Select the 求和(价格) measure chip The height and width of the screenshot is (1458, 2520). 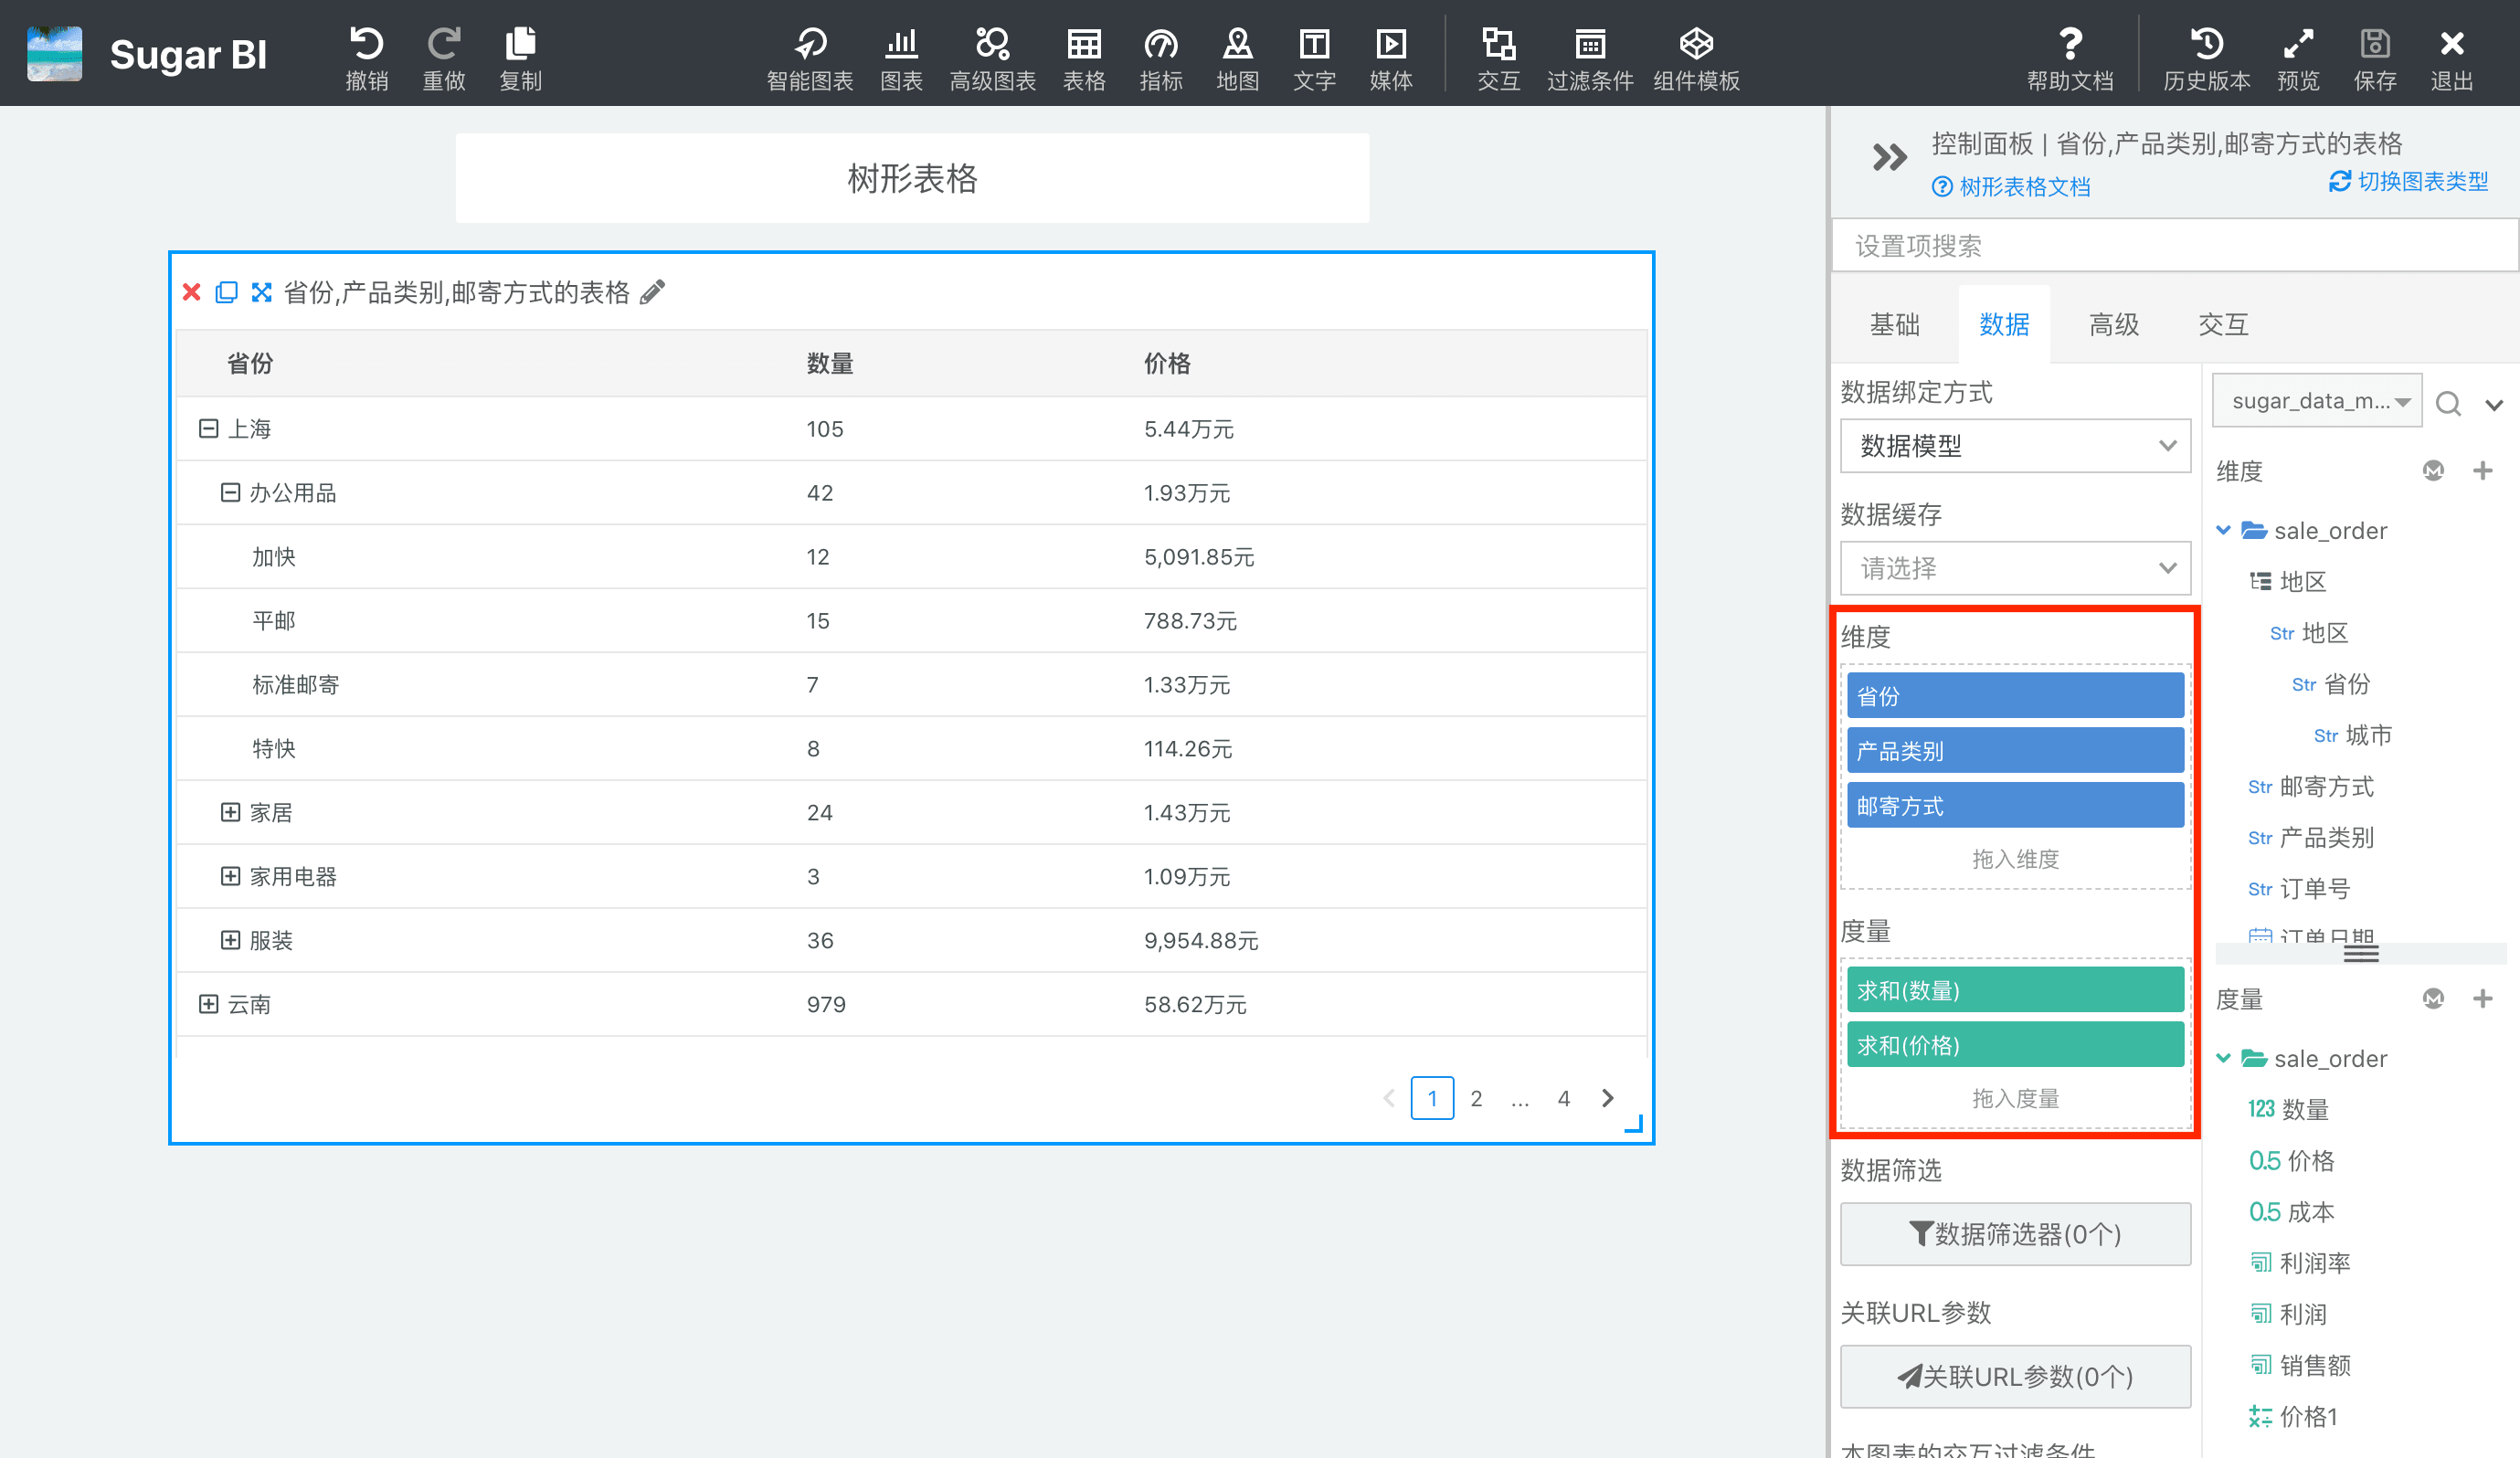click(x=2015, y=1044)
